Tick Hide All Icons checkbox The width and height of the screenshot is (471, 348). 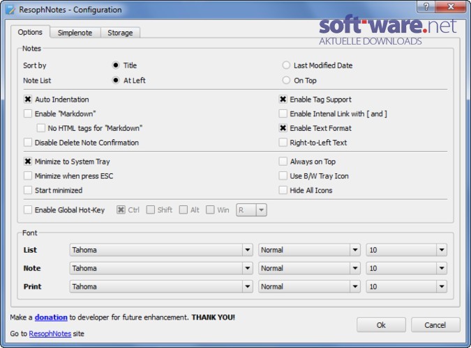(283, 190)
